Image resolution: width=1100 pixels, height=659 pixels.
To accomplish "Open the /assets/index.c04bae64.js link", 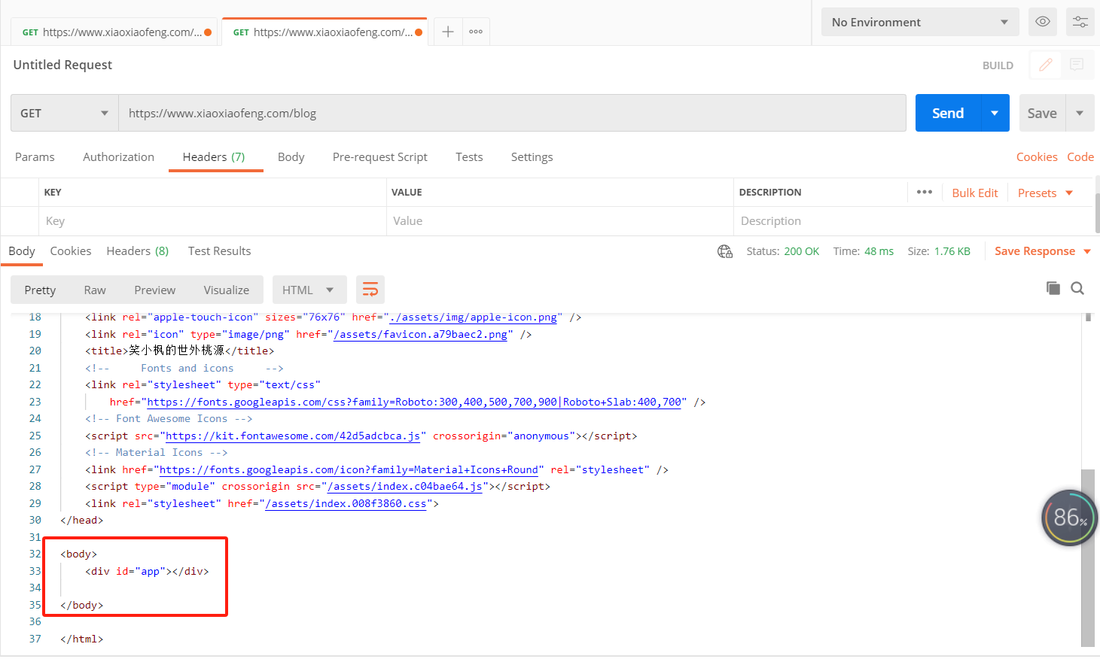I will click(405, 486).
